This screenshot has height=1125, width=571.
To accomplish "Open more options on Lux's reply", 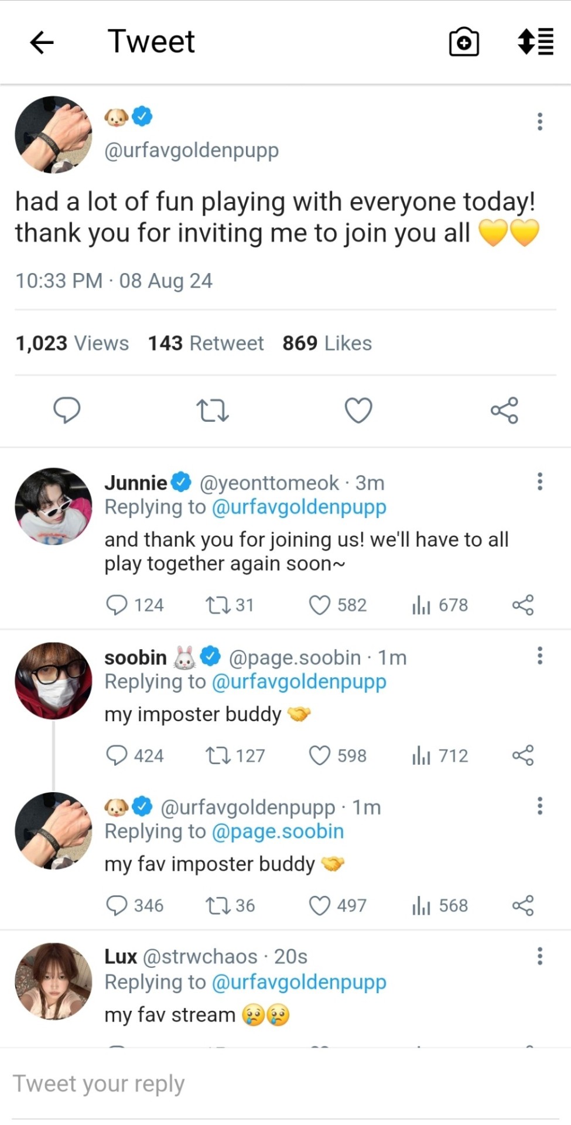I will coord(539,956).
